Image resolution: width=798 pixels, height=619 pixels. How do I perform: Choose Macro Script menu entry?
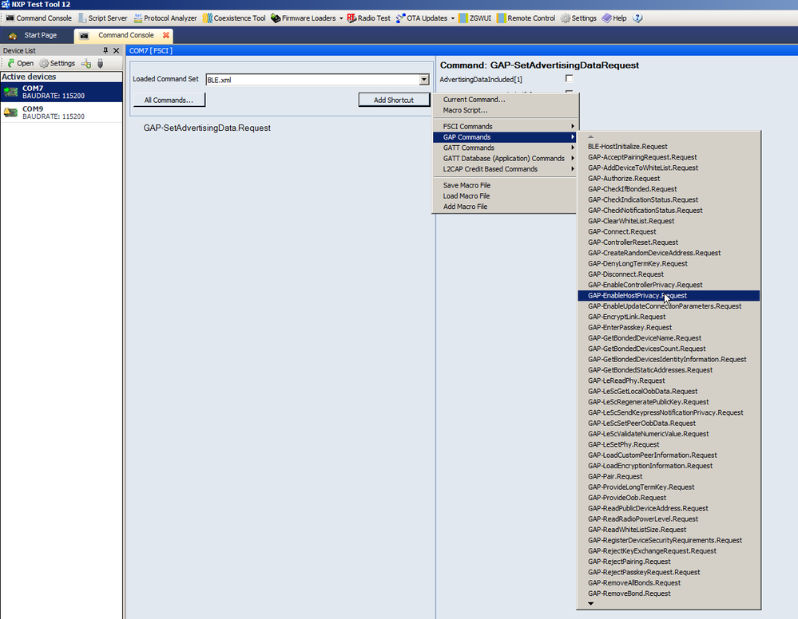point(504,110)
